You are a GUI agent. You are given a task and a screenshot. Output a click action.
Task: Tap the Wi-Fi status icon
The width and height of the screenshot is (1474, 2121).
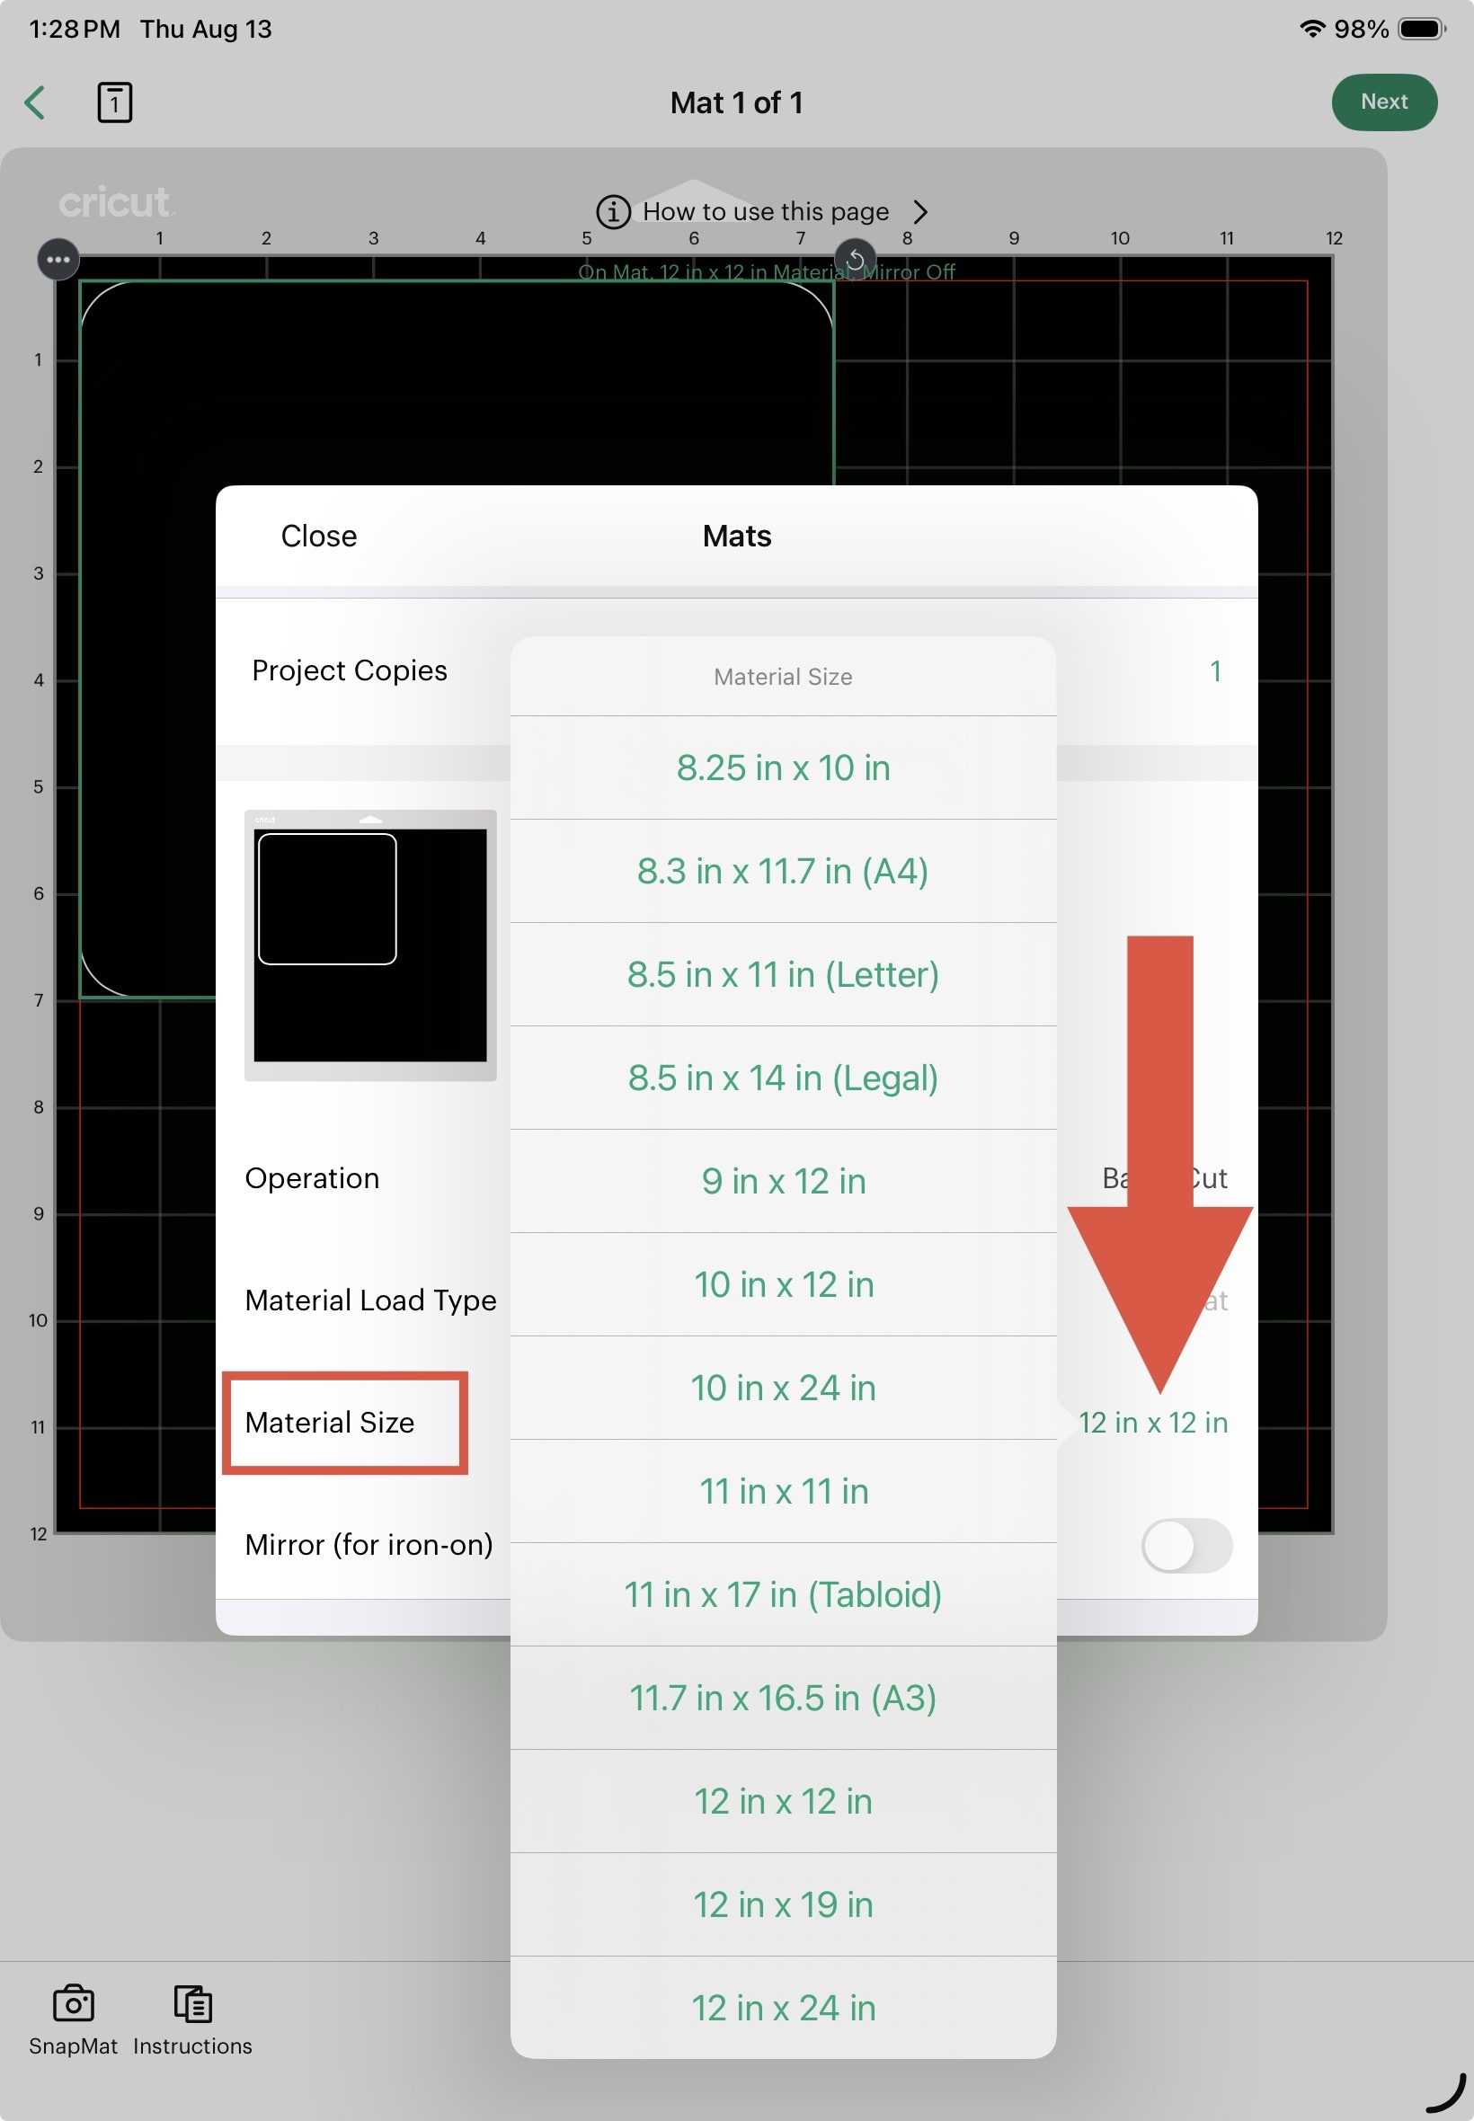pos(1310,29)
